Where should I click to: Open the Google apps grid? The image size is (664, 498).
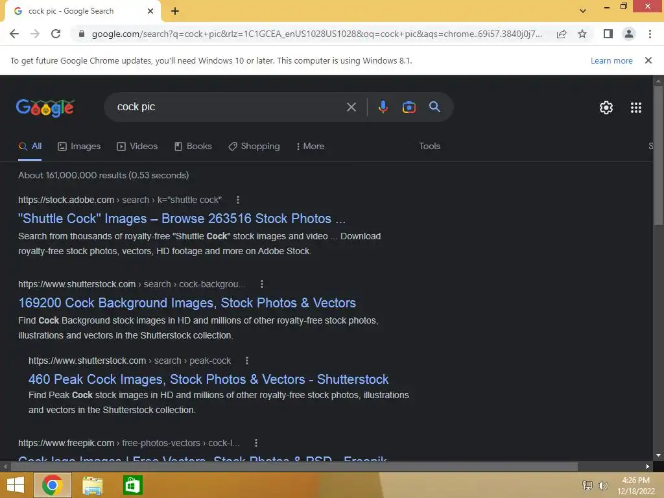[x=635, y=108]
